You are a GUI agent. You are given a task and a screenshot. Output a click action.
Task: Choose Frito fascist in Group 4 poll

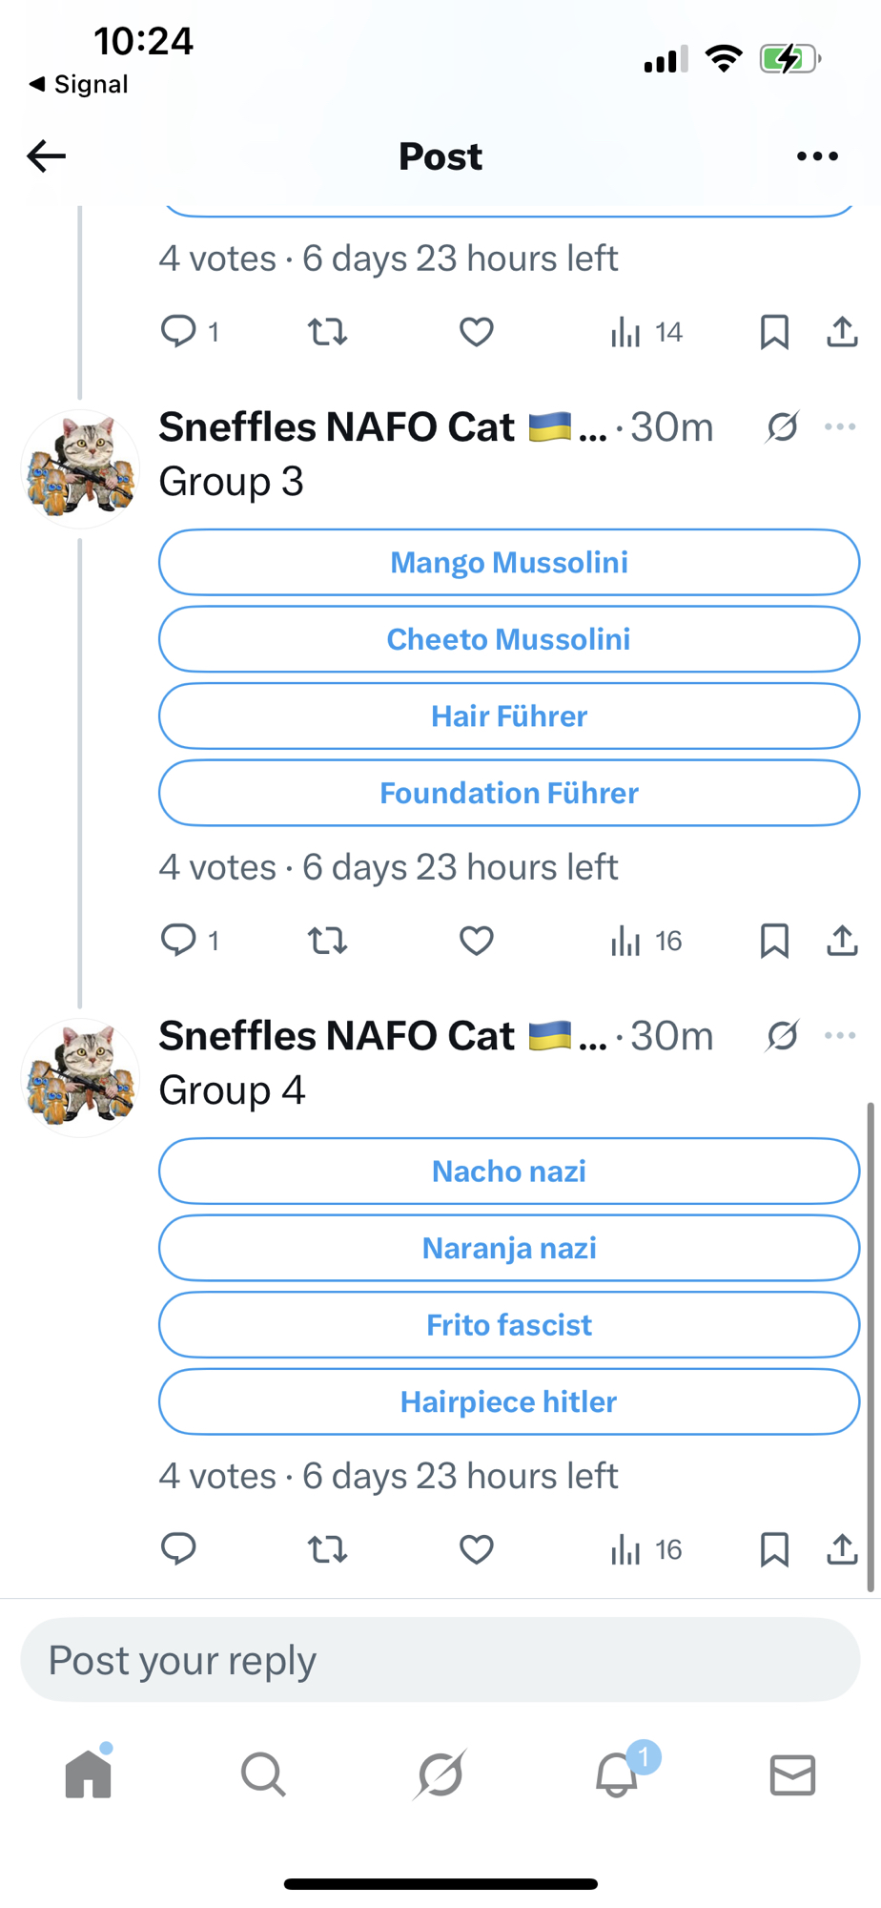coord(509,1325)
